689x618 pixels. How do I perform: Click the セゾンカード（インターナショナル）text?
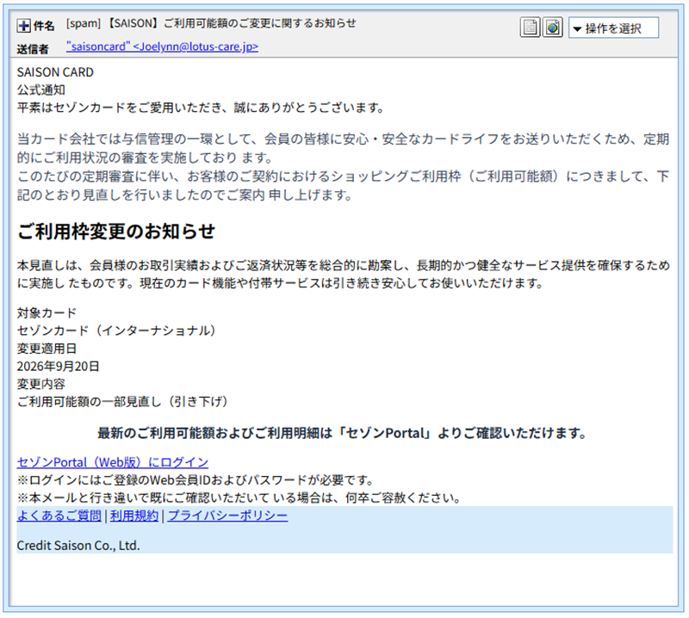(x=116, y=331)
